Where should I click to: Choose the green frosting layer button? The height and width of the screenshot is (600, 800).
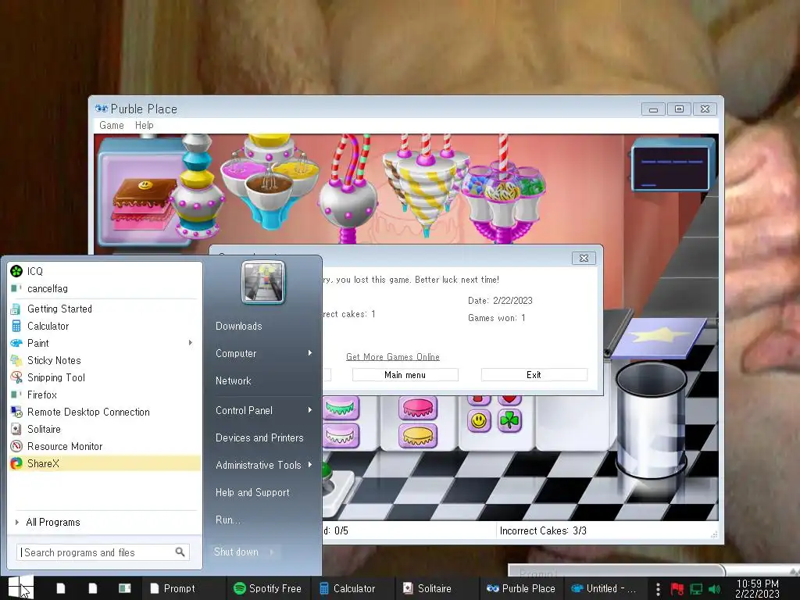click(341, 408)
